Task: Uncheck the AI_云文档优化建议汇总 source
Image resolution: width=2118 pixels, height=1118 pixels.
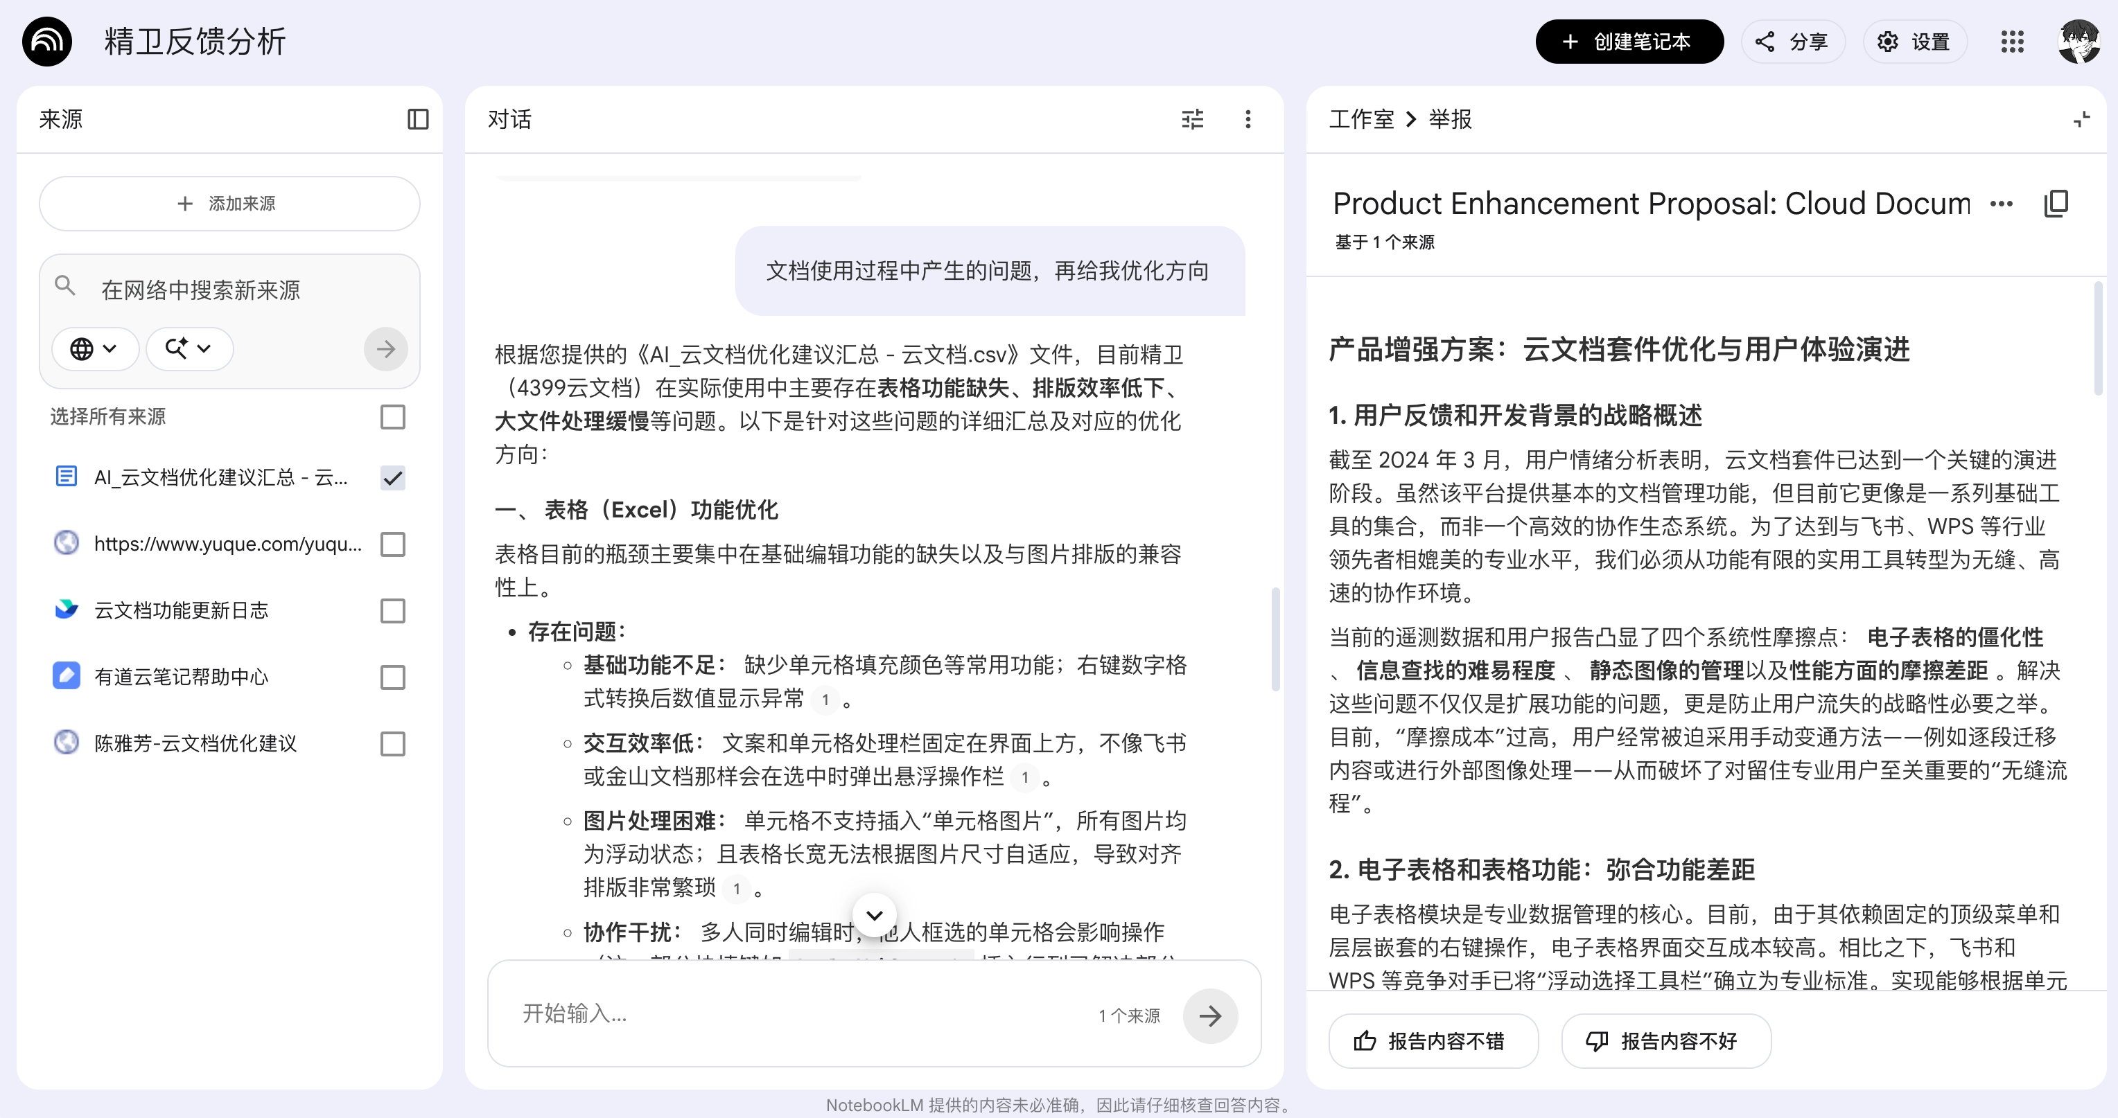Action: pyautogui.click(x=393, y=478)
